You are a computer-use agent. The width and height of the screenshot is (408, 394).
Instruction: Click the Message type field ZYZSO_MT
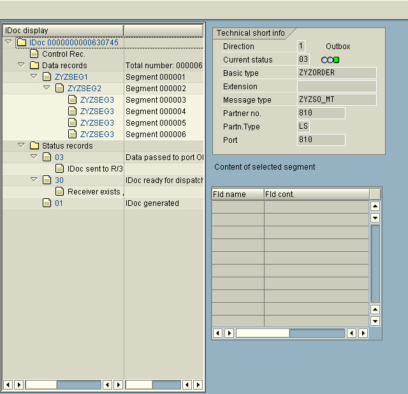tap(336, 100)
